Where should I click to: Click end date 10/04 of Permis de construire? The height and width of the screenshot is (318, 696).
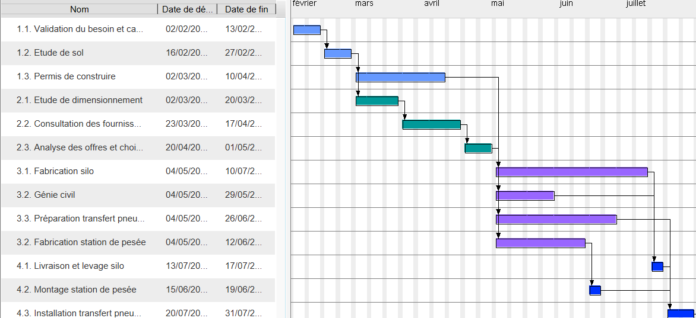pos(243,76)
